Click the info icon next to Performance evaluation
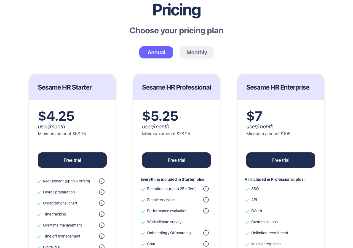 [206, 211]
